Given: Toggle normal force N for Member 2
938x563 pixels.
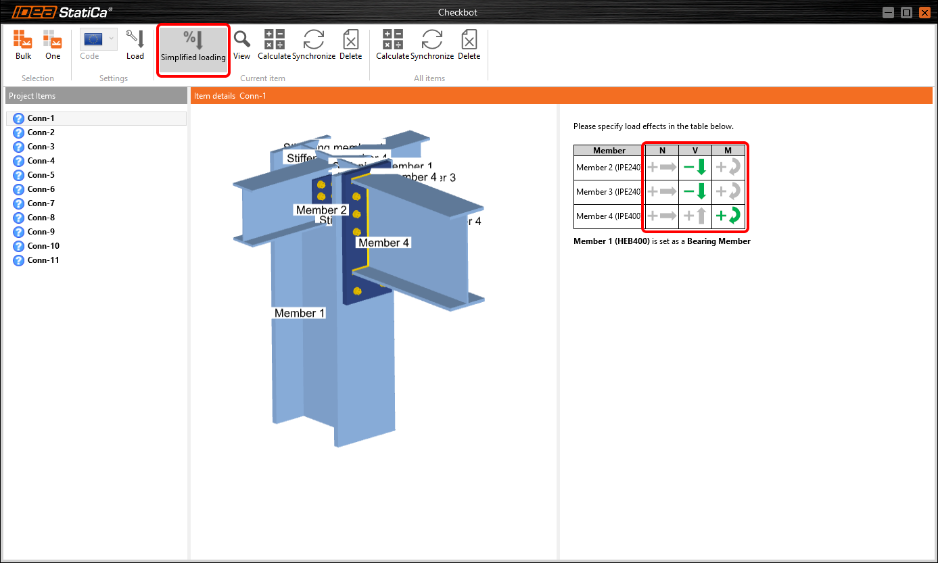Looking at the screenshot, I should point(662,168).
